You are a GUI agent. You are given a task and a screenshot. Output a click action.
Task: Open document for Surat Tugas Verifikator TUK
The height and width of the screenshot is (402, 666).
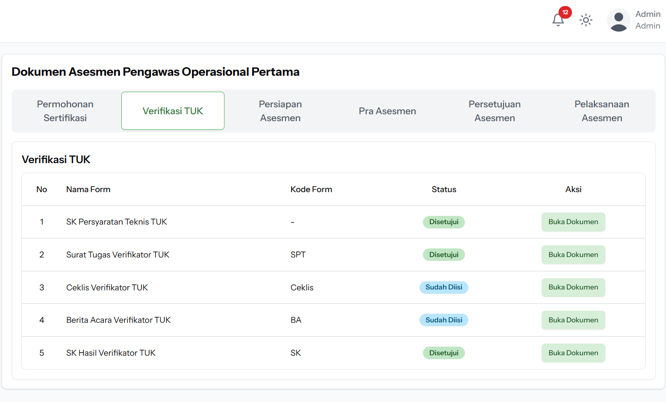pos(573,255)
